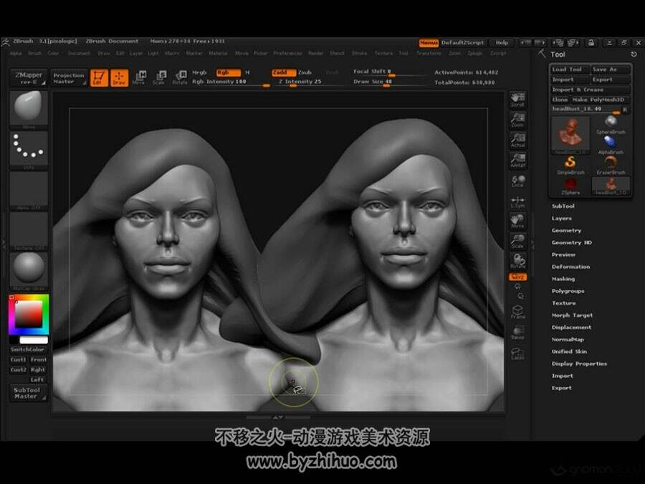This screenshot has width=645, height=484.
Task: Expand the SubTool subpalette
Action: (x=563, y=207)
